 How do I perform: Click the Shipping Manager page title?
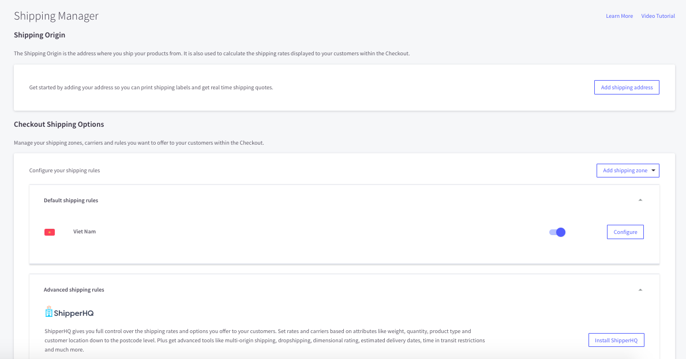[56, 16]
